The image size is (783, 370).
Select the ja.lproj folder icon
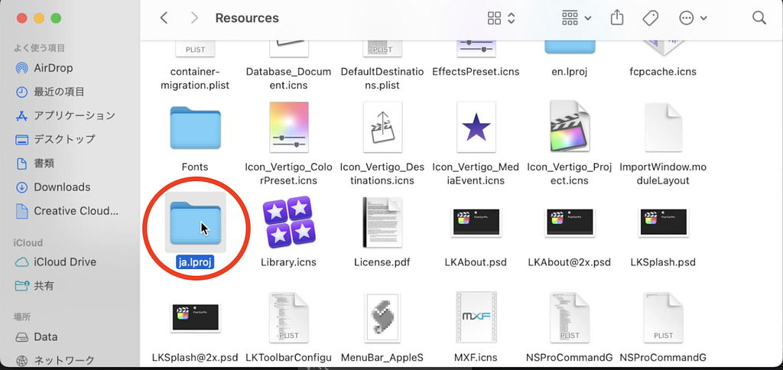195,222
